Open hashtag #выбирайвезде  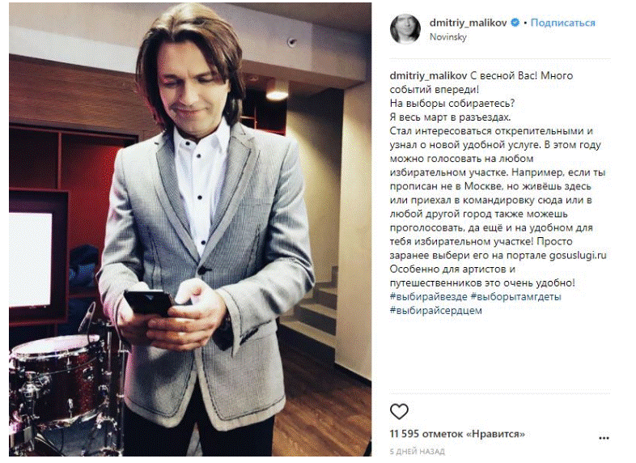pyautogui.click(x=428, y=296)
